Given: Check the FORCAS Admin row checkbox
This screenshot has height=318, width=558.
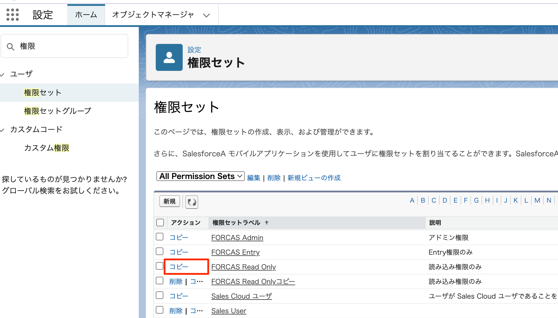Looking at the screenshot, I should [x=160, y=237].
